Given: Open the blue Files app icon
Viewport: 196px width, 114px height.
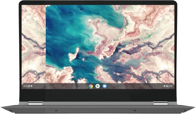Looking at the screenshot, I should 105,86.
